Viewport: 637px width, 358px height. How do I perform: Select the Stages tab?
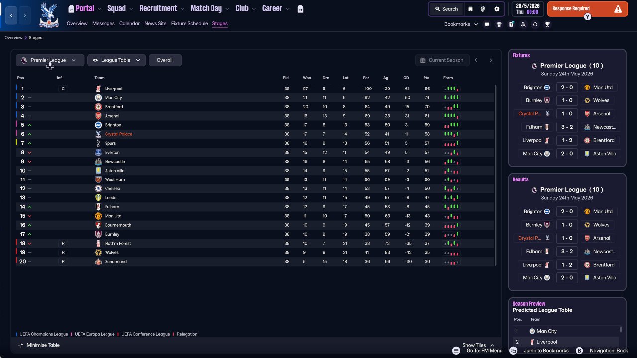click(220, 24)
